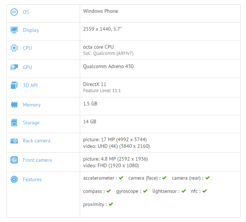
Task: Click the lightsensor green checkmark
Action: (183, 191)
